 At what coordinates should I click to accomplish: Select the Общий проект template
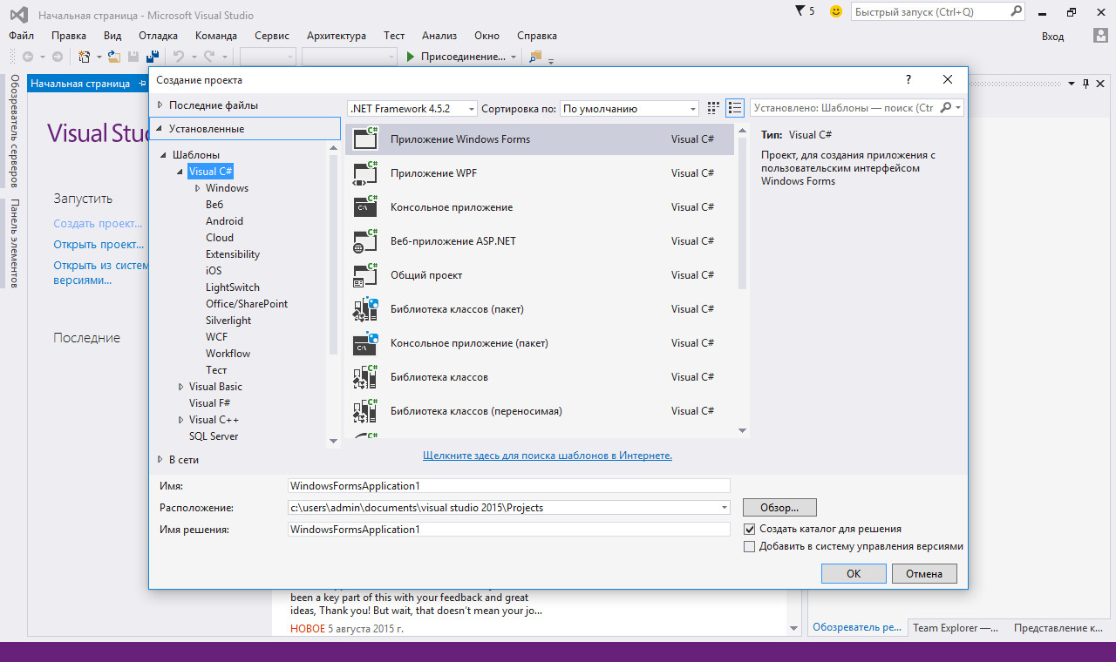click(539, 275)
